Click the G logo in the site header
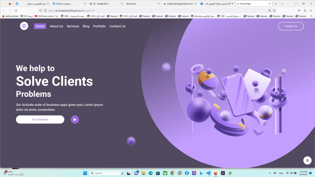315x177 pixels. [24, 26]
